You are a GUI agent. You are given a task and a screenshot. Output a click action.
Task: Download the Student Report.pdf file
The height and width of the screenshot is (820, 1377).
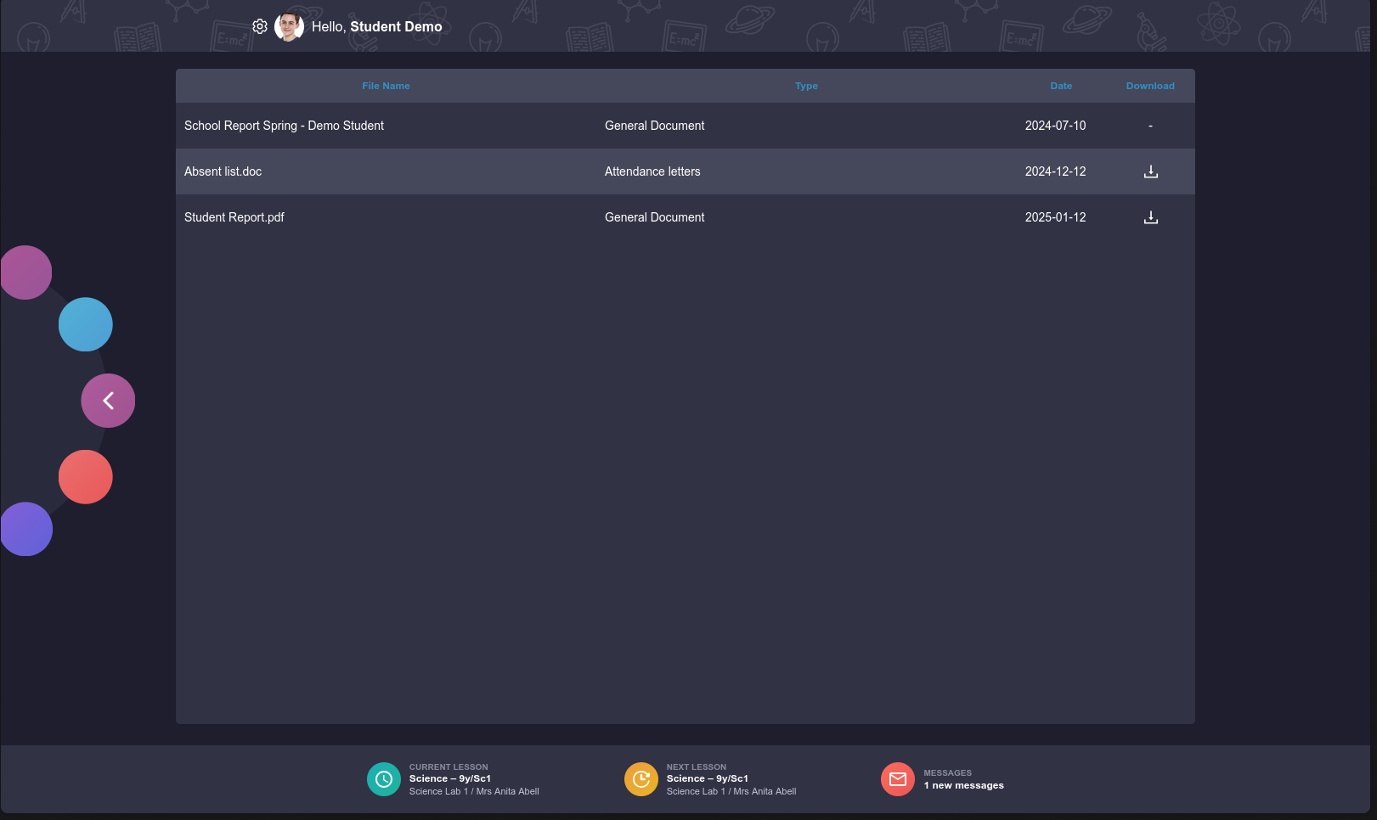[x=1150, y=217]
